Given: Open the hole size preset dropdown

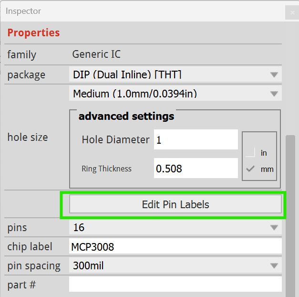Looking at the screenshot, I should tap(175, 94).
